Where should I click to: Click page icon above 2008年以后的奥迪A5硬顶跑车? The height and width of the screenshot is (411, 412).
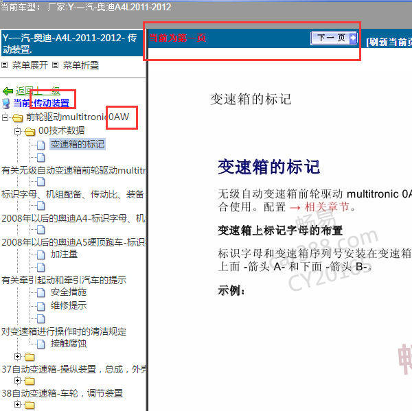click(x=41, y=230)
